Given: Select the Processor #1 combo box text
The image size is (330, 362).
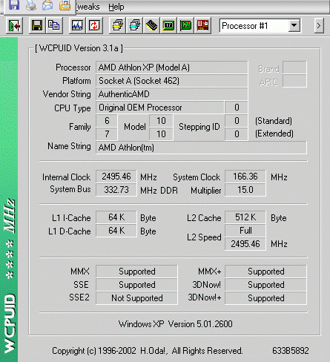Looking at the screenshot, I should pyautogui.click(x=245, y=26).
